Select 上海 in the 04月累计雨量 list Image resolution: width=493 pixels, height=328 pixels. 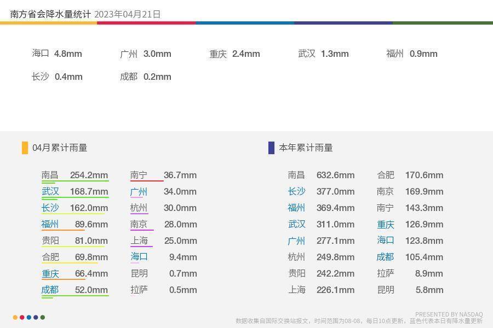tap(139, 241)
